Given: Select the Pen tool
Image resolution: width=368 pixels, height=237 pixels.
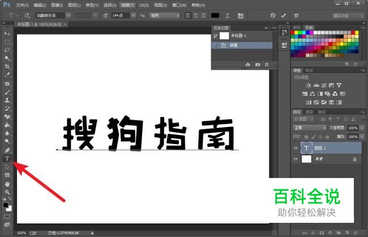Looking at the screenshot, I should (7, 150).
